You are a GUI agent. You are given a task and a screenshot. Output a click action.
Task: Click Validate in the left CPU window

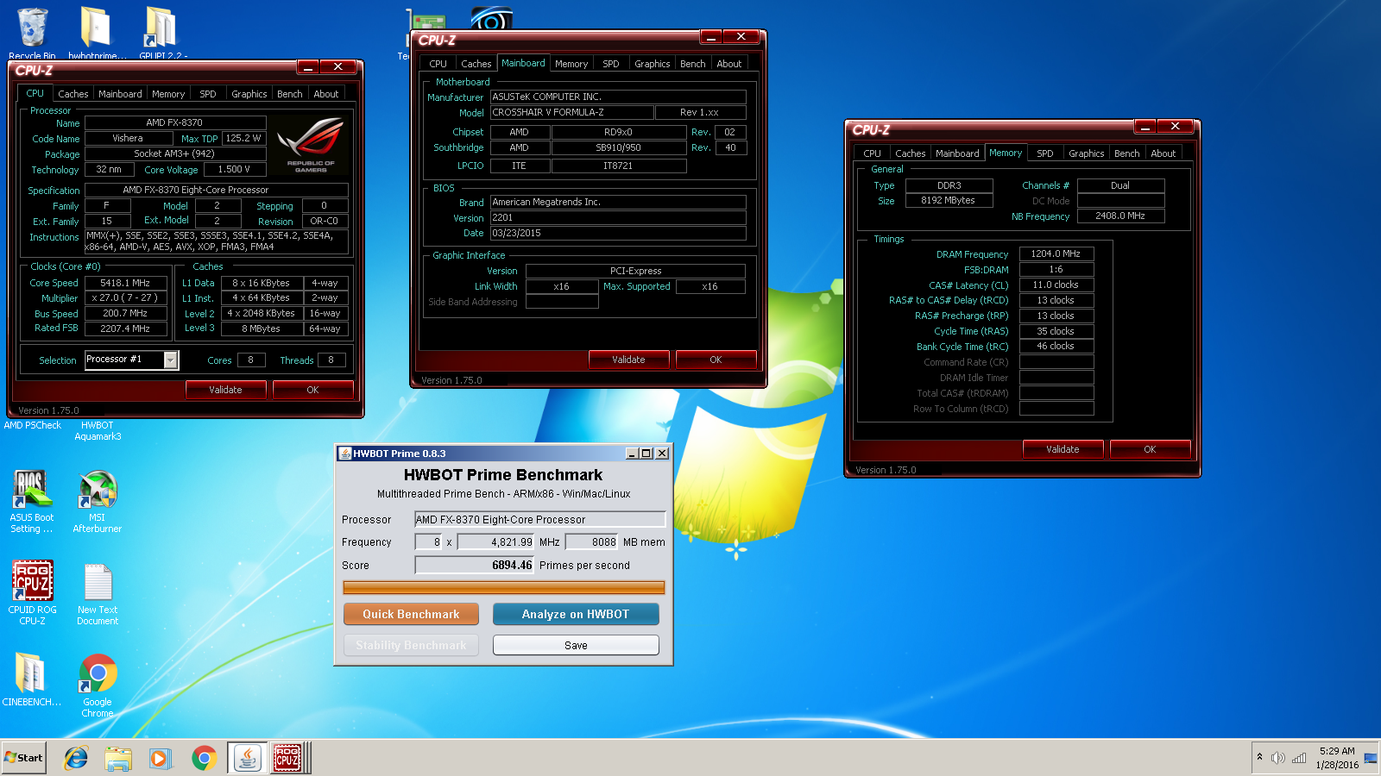point(226,390)
